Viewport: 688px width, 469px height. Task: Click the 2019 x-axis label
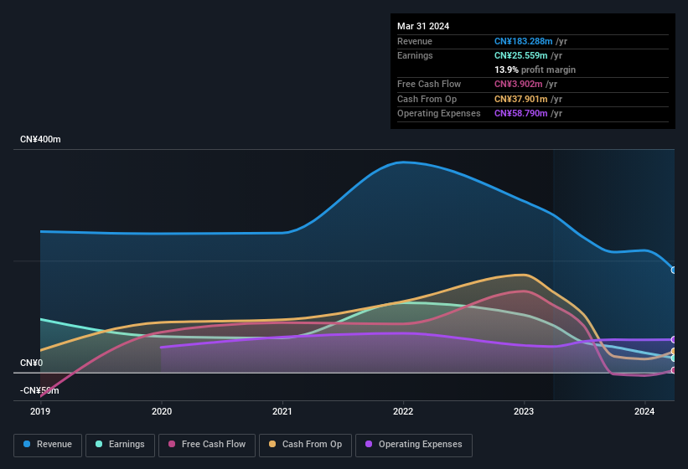pos(40,411)
